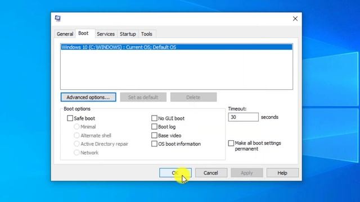Open the Tools tab
Viewport: 360px width, 202px height.
point(146,34)
